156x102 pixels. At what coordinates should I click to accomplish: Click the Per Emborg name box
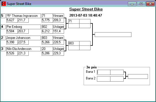pyautogui.click(x=23, y=27)
